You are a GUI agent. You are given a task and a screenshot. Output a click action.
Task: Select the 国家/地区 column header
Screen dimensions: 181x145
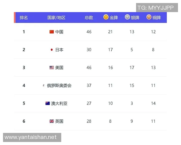[x=56, y=18]
